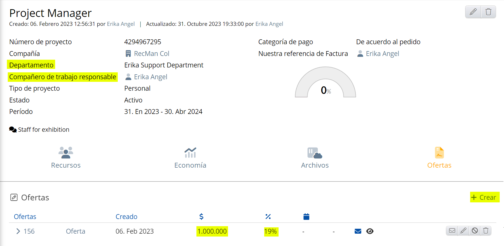The width and height of the screenshot is (504, 246).
Task: Open the Recursos tab
Action: pyautogui.click(x=66, y=158)
